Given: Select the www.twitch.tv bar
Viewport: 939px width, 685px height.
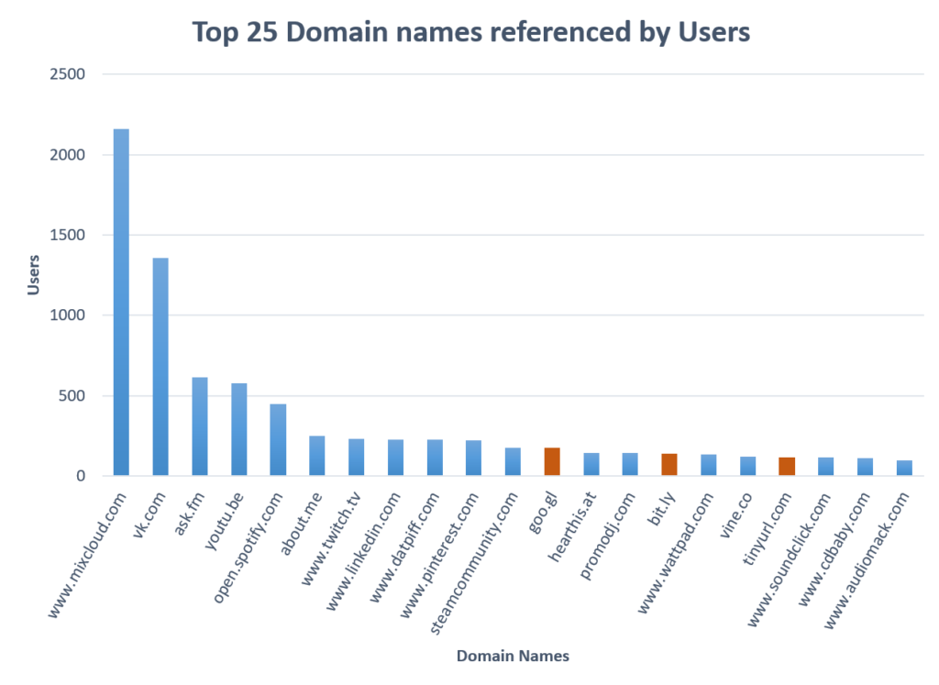Looking at the screenshot, I should point(357,458).
